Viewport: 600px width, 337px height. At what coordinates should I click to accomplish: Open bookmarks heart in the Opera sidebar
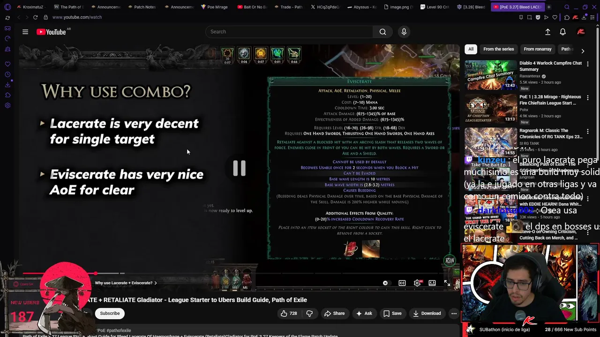[x=7, y=64]
